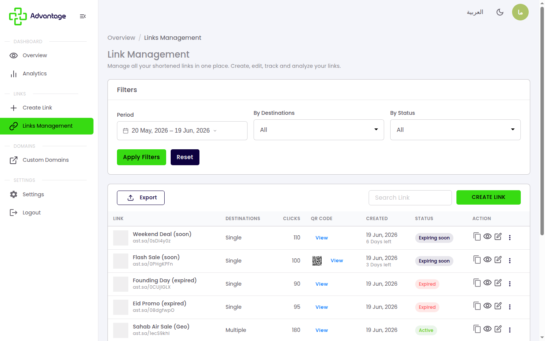Expand the By Status dropdown
The width and height of the screenshot is (545, 341).
click(x=455, y=130)
